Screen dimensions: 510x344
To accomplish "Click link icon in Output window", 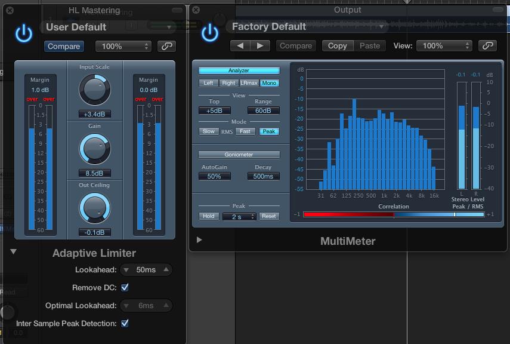I will (487, 45).
